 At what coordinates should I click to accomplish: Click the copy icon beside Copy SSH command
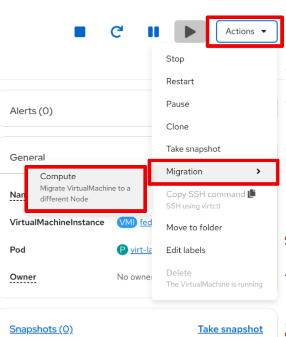click(252, 194)
